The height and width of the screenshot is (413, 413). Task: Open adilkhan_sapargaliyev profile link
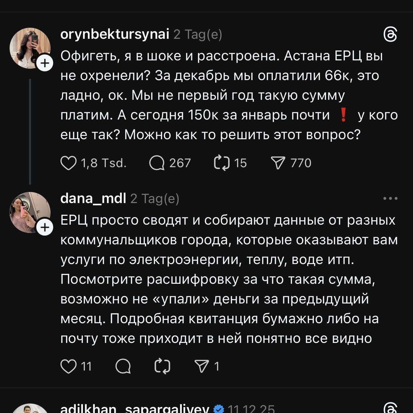click(135, 409)
